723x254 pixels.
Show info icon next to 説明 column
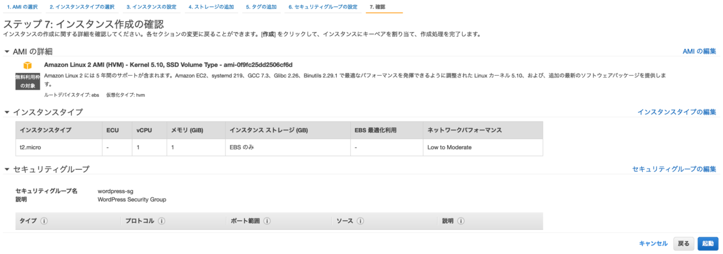(x=460, y=221)
